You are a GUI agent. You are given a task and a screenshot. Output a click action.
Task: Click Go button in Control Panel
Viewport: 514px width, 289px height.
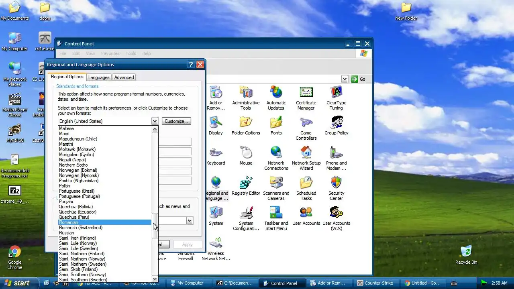358,79
